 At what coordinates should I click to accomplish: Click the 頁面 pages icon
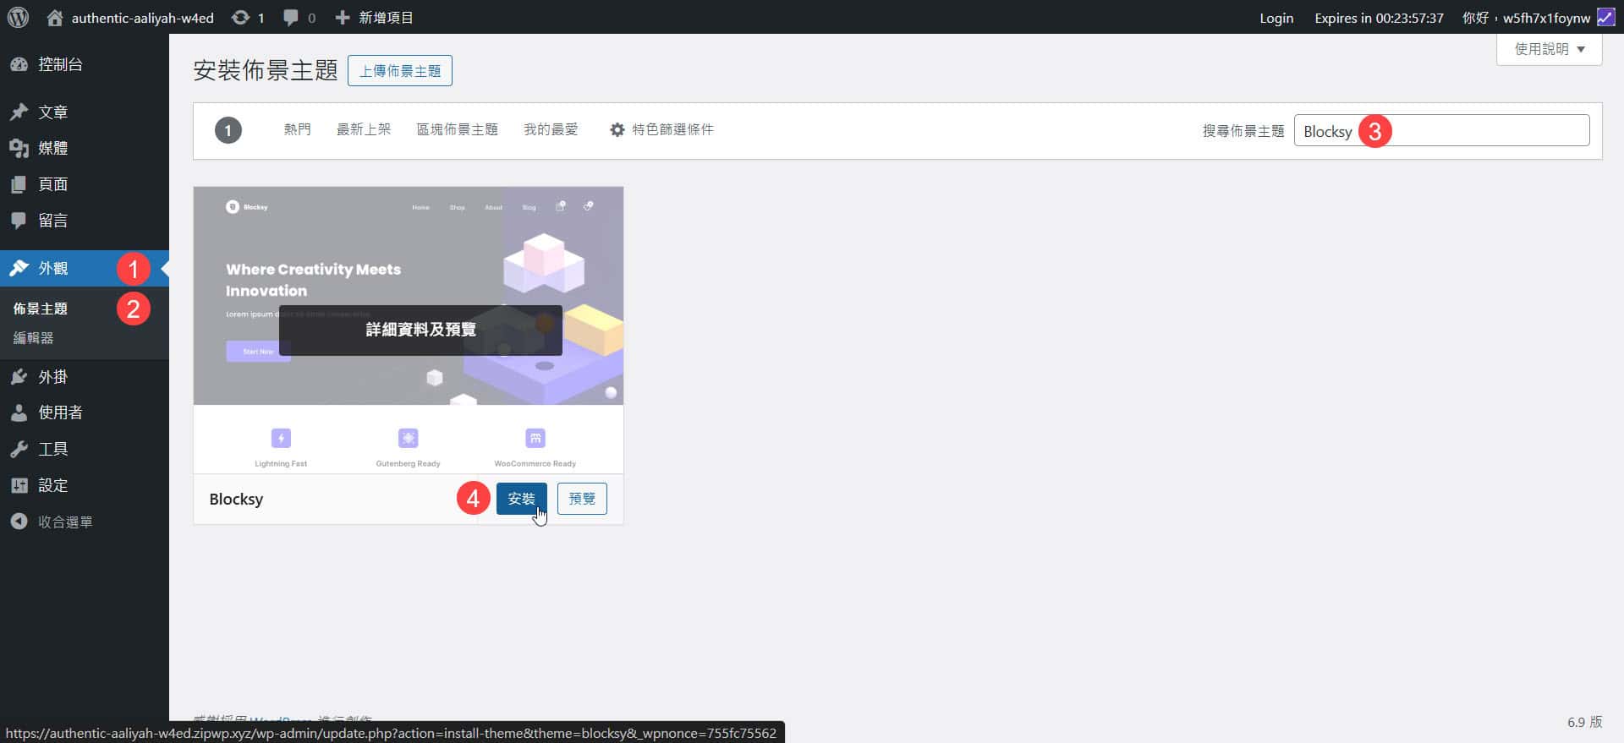pos(19,184)
